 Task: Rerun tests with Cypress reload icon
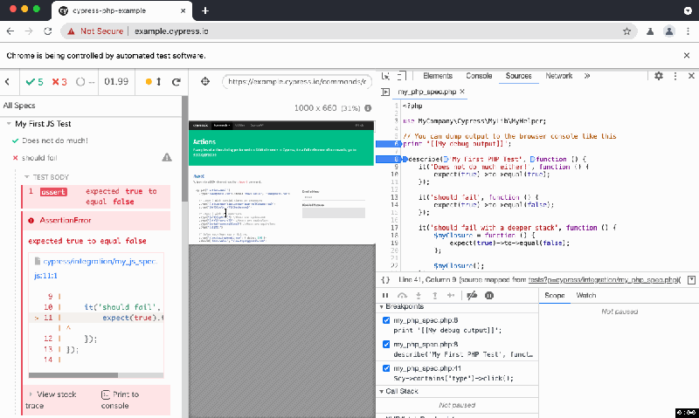point(176,81)
